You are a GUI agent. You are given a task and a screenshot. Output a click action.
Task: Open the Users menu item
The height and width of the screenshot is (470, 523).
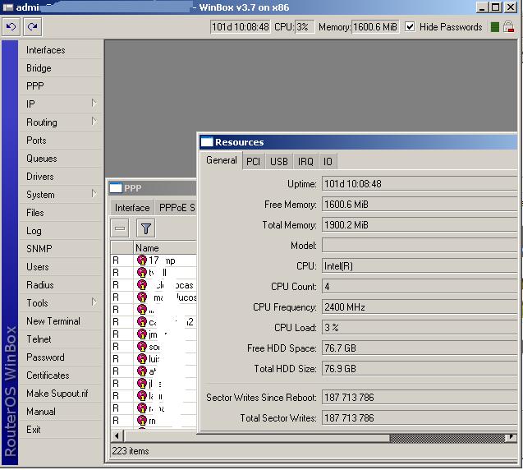[38, 267]
